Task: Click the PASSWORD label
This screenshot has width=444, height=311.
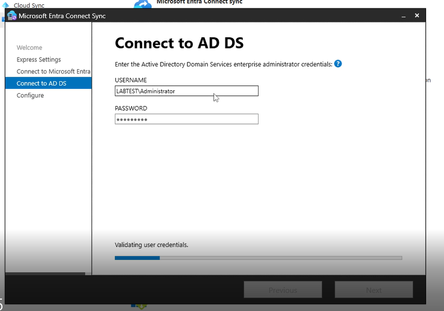Action: coord(131,109)
